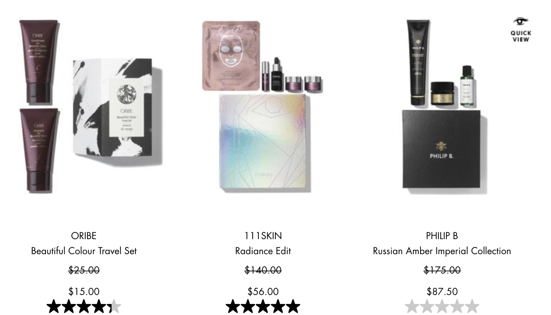The image size is (551, 315).
Task: Open the Oribe travel set box image
Action: (118, 112)
